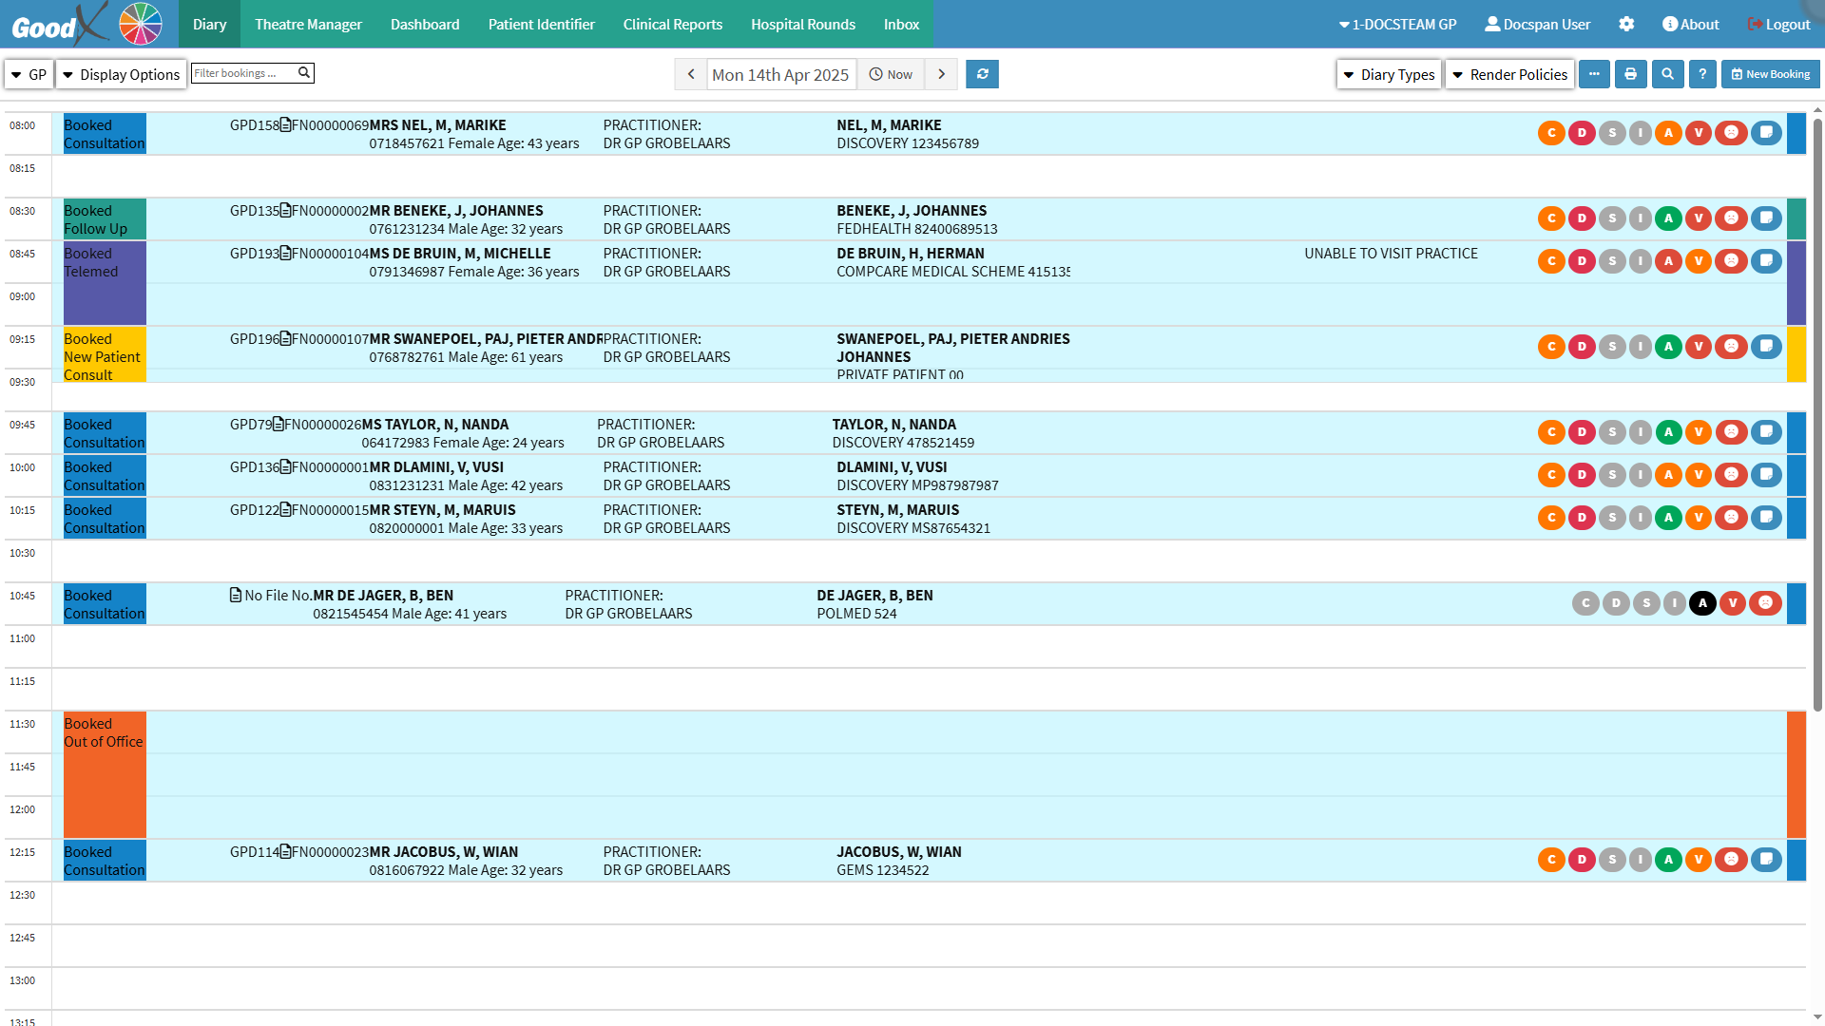Expand the Display Options dropdown
Image resolution: width=1825 pixels, height=1026 pixels.
point(121,74)
